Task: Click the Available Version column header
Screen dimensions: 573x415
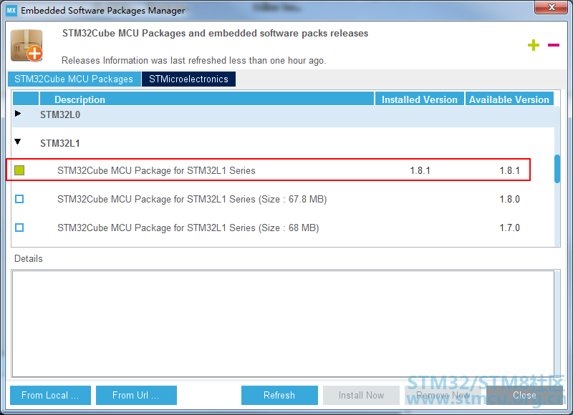Action: (x=509, y=99)
